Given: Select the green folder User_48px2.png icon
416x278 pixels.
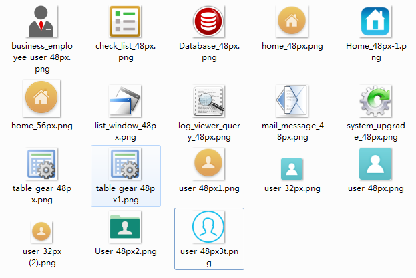Looking at the screenshot, I should click(x=126, y=227).
